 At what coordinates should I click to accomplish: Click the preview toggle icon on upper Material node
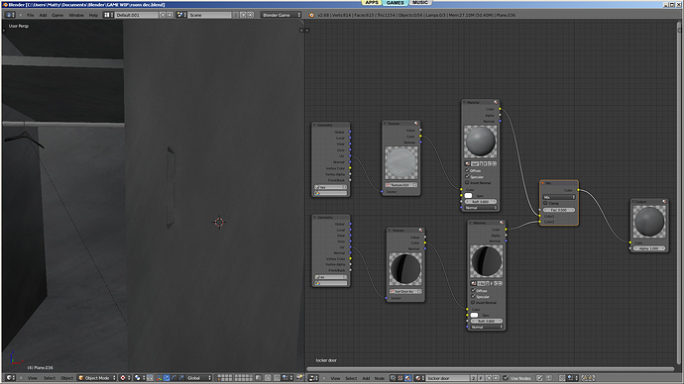(x=496, y=102)
